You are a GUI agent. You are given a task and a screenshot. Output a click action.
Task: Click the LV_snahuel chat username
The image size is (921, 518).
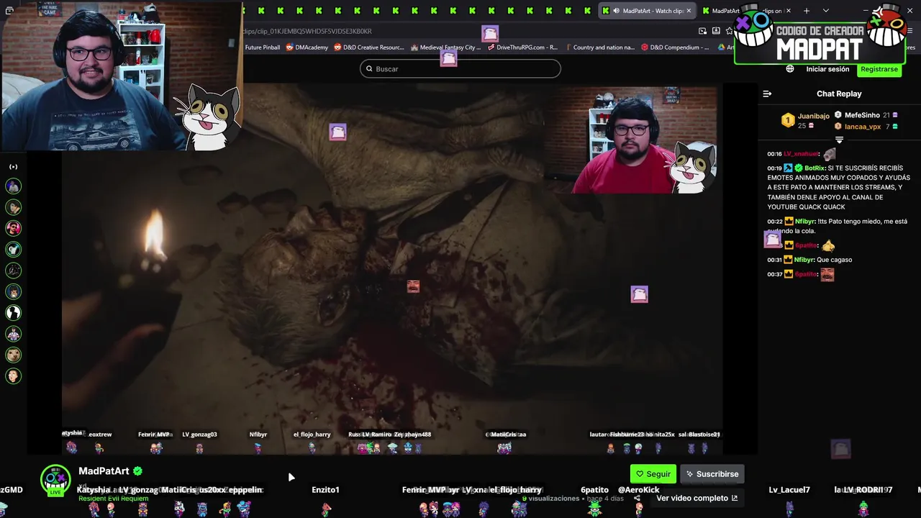pos(801,154)
